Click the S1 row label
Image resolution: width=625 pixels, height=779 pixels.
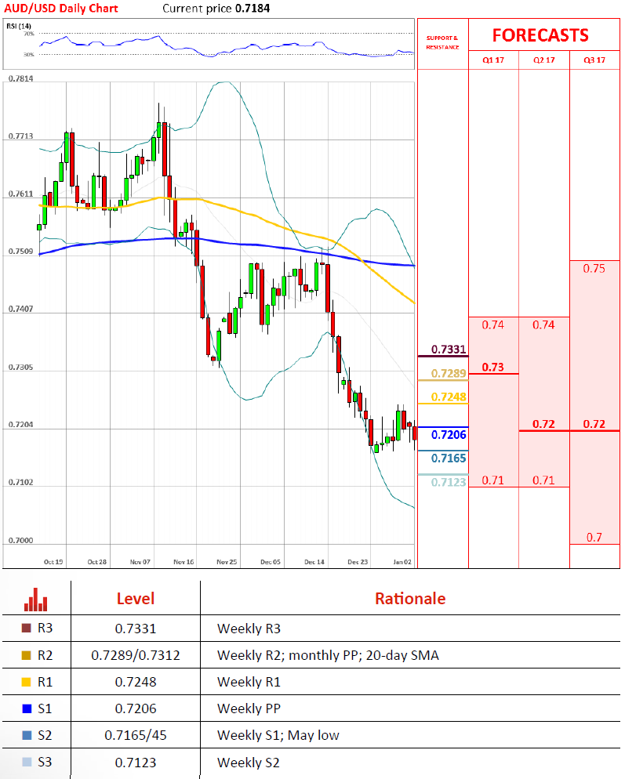tap(45, 708)
